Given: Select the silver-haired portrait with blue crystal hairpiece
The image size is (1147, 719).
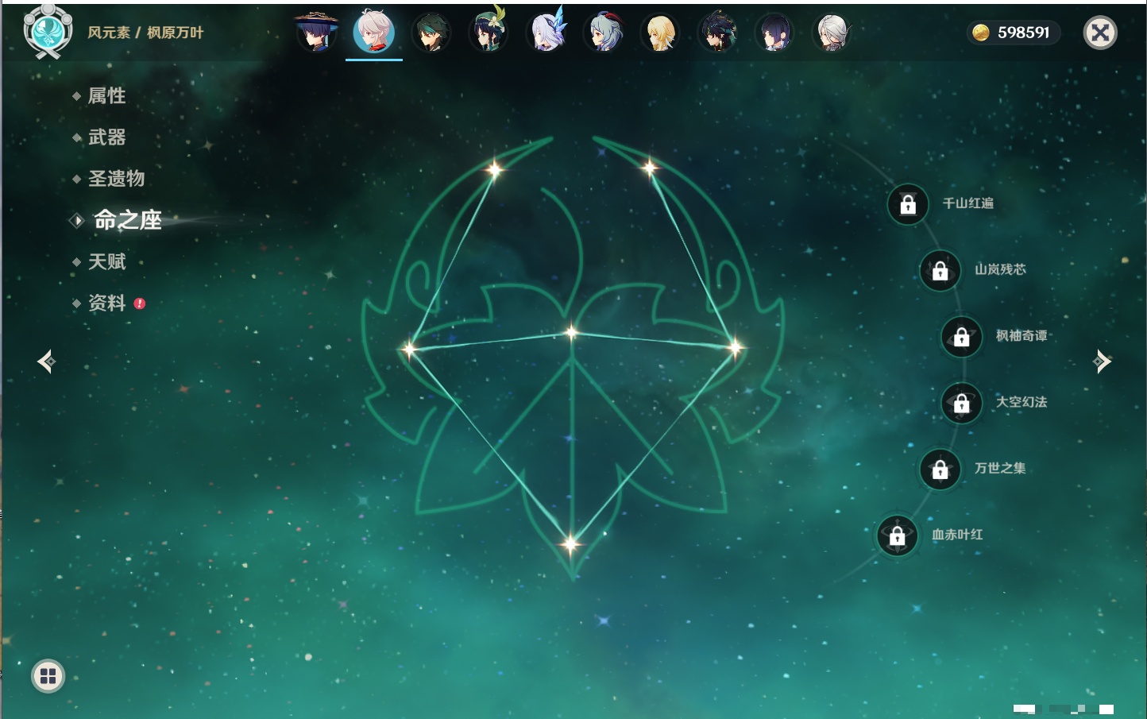Looking at the screenshot, I should coord(546,33).
